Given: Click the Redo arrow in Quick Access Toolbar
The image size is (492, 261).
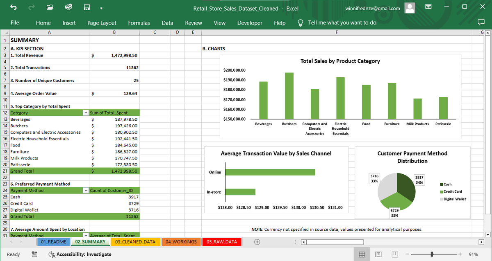Looking at the screenshot, I should click(x=31, y=8).
